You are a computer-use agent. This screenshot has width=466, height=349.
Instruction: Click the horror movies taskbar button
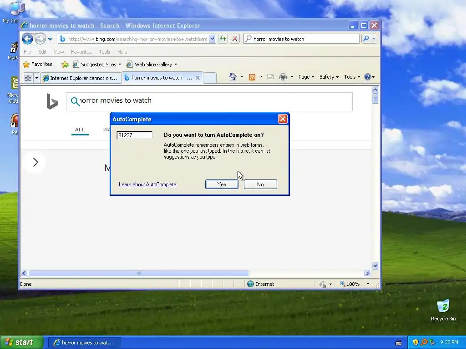[x=84, y=343]
